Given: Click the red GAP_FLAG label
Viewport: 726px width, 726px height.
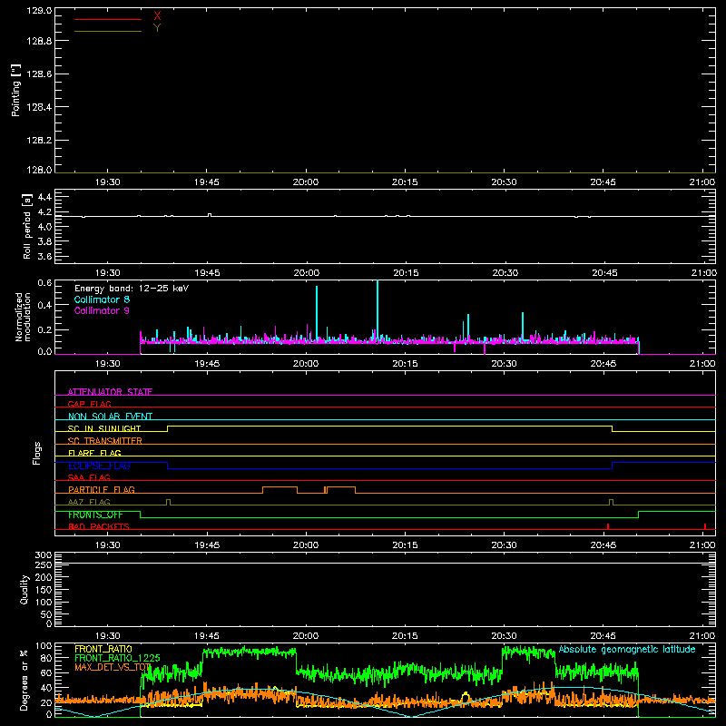Looking at the screenshot, I should click(89, 404).
